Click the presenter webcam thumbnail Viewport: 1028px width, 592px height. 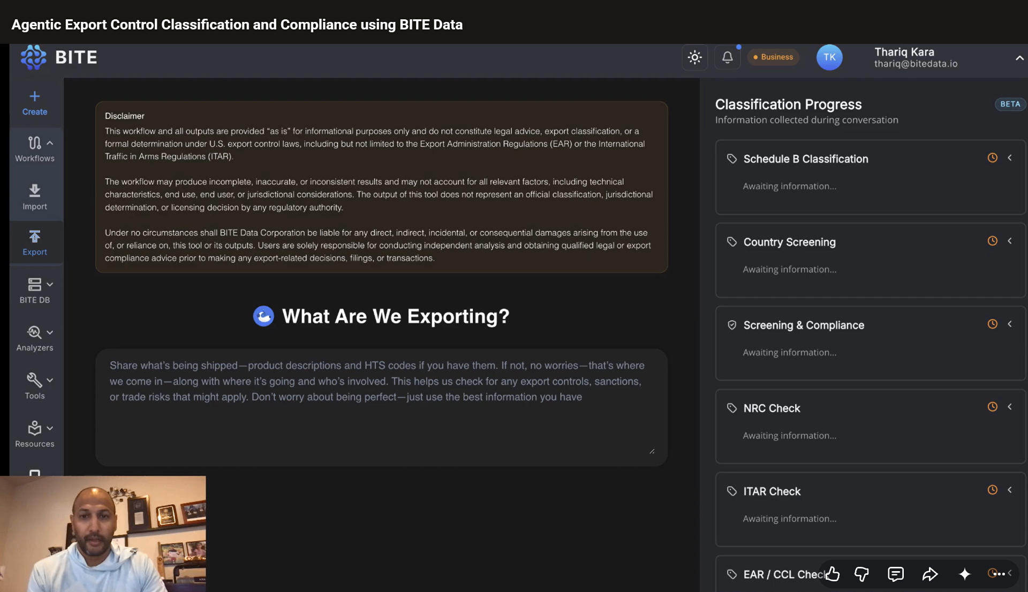tap(103, 534)
